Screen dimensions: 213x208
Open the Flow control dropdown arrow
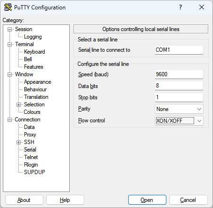(199, 121)
